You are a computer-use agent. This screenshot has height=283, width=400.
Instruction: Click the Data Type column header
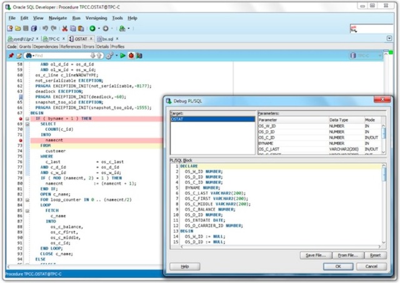pos(346,120)
